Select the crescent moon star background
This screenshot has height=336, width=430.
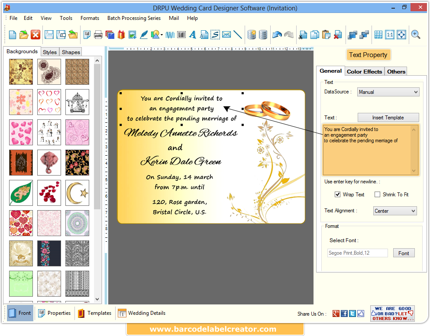point(78,193)
